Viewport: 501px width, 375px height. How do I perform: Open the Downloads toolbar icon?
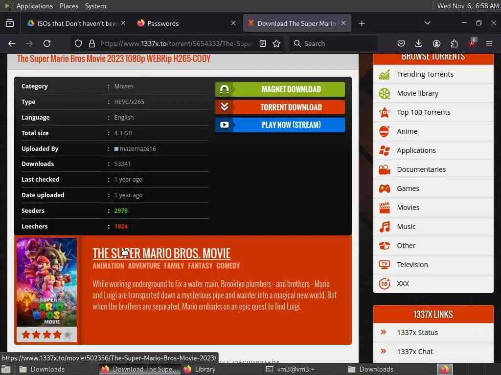pos(419,43)
